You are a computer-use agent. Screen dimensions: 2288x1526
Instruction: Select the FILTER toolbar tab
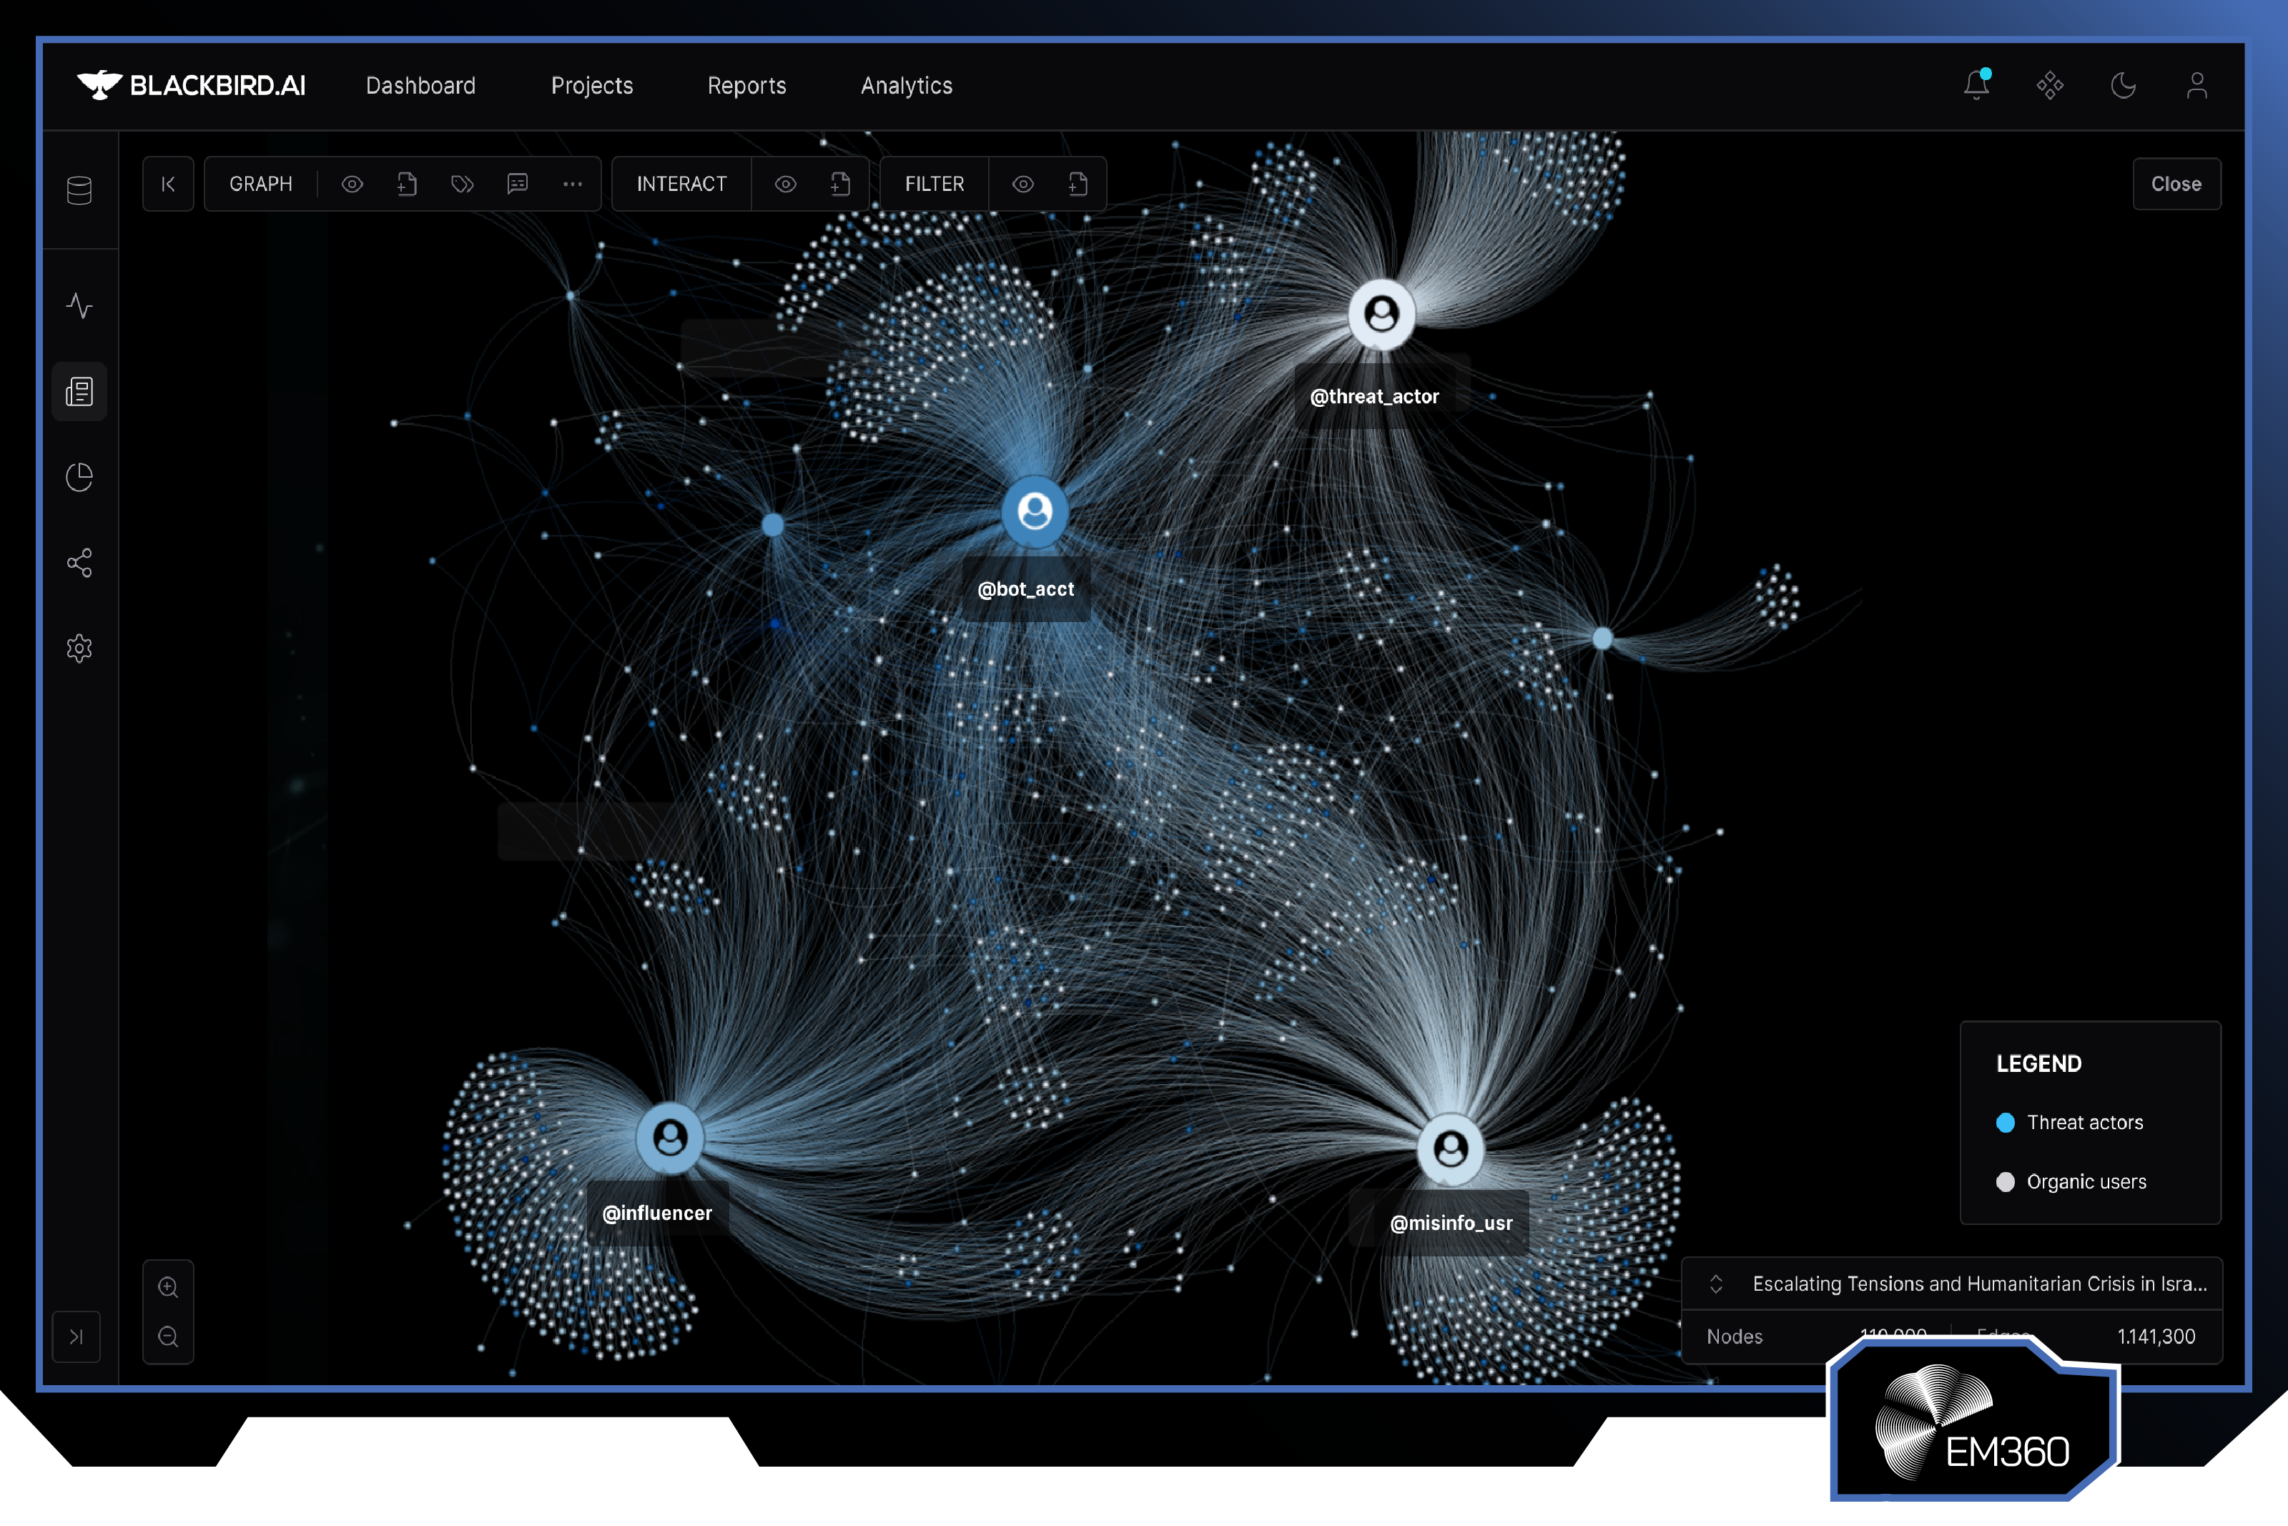point(935,184)
